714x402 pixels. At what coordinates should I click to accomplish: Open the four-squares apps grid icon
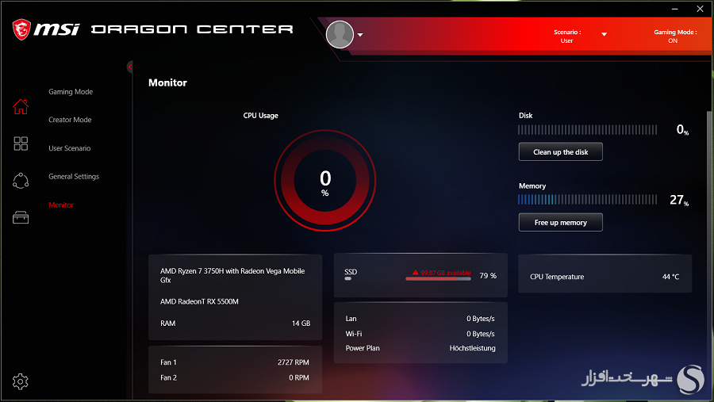point(21,144)
